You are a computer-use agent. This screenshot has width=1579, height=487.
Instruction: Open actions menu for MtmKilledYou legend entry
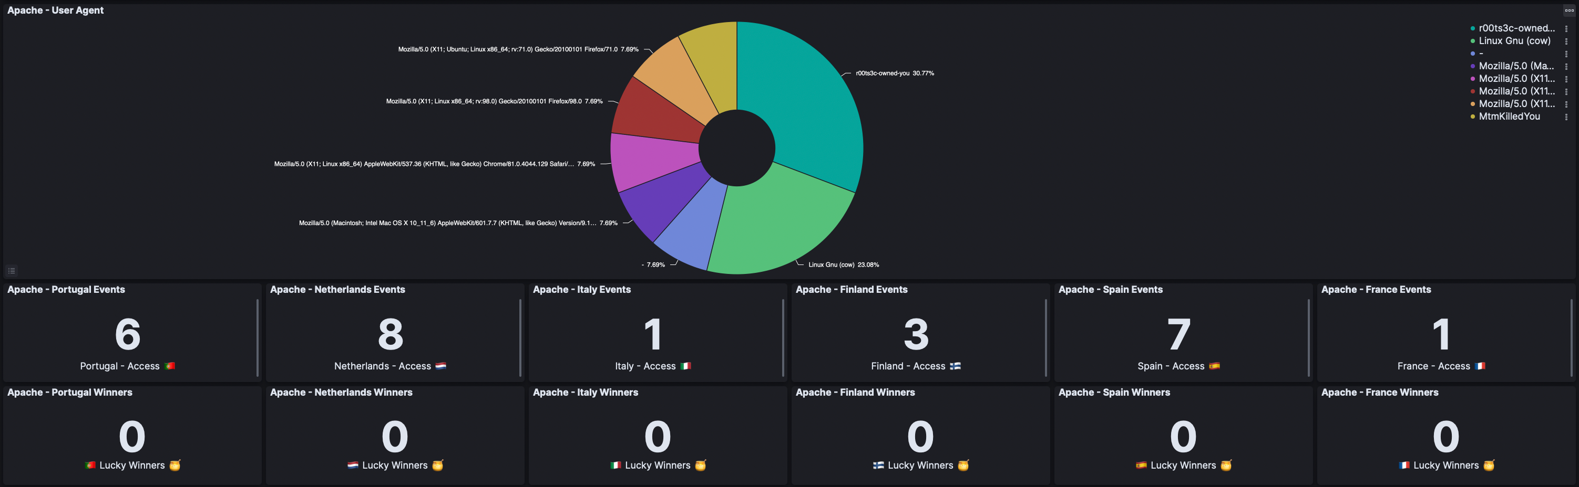(1566, 117)
